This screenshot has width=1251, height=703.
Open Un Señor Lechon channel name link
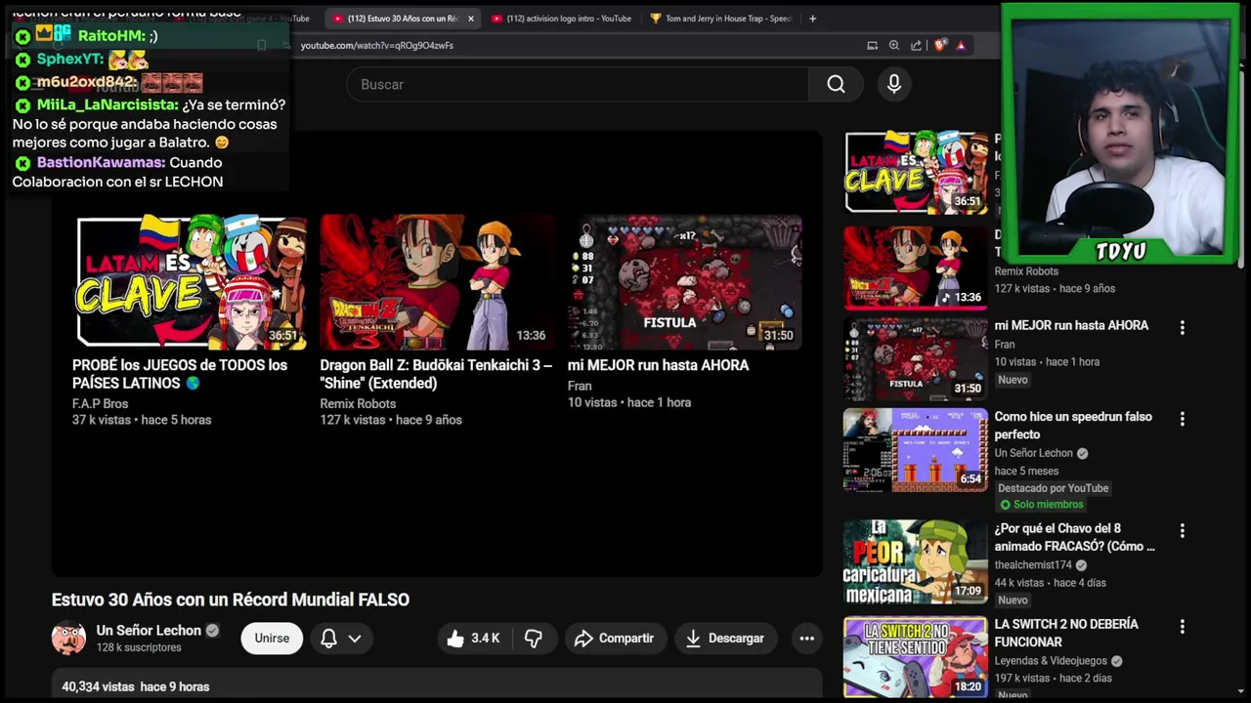pos(149,631)
